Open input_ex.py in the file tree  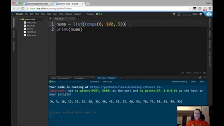coord(30,22)
